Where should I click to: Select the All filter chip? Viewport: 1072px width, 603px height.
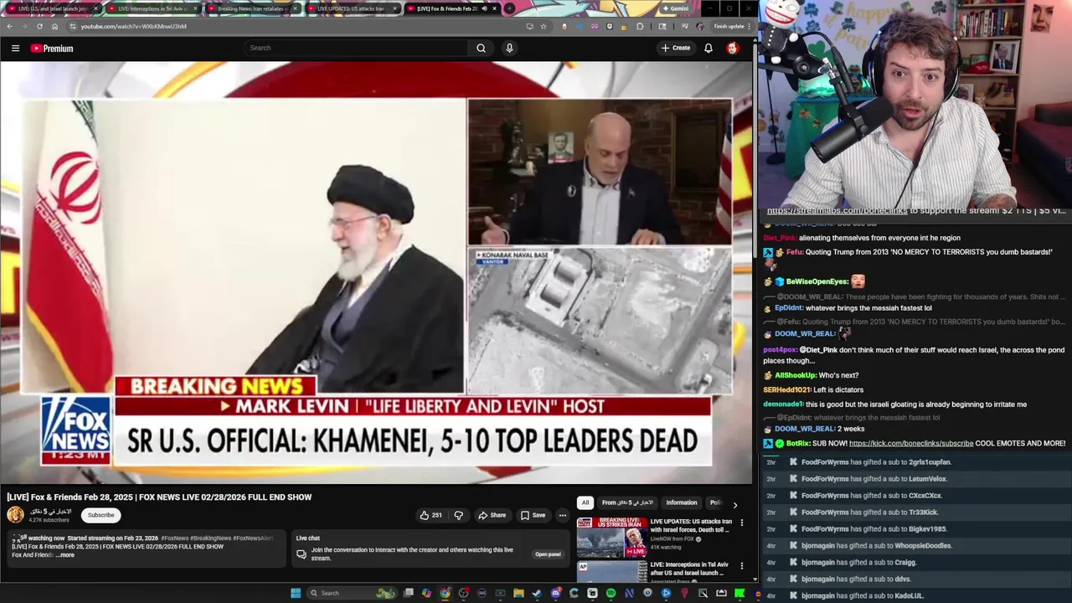coord(585,502)
